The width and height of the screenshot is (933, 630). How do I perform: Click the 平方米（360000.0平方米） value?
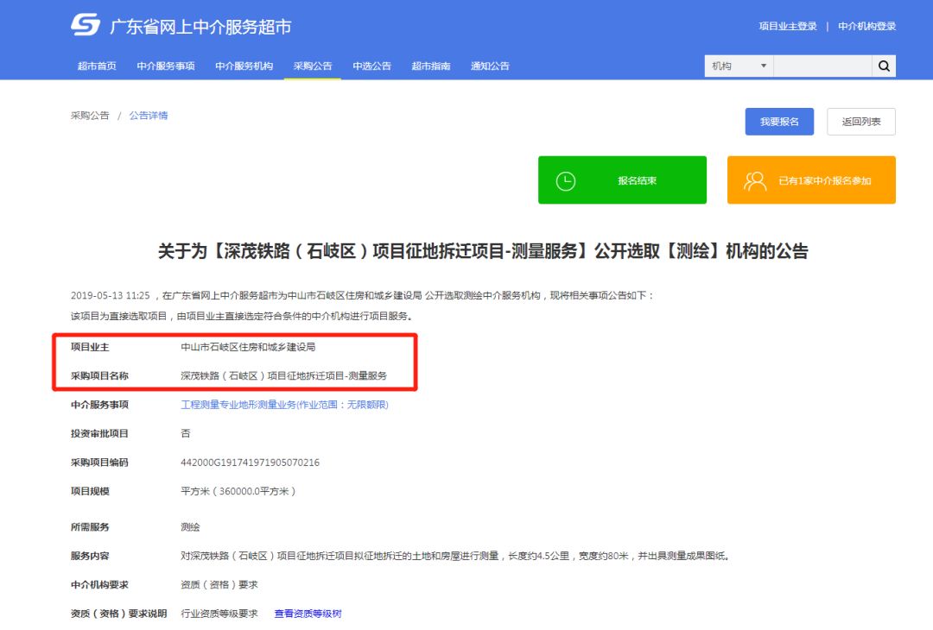click(x=238, y=492)
